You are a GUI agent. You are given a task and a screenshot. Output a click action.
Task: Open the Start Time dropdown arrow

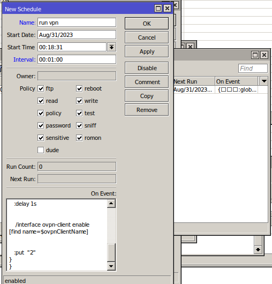[x=112, y=47]
